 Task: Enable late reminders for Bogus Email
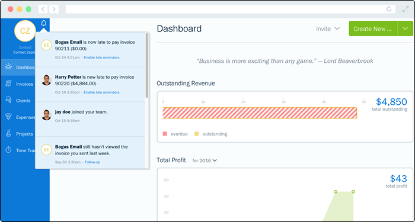coord(101,57)
